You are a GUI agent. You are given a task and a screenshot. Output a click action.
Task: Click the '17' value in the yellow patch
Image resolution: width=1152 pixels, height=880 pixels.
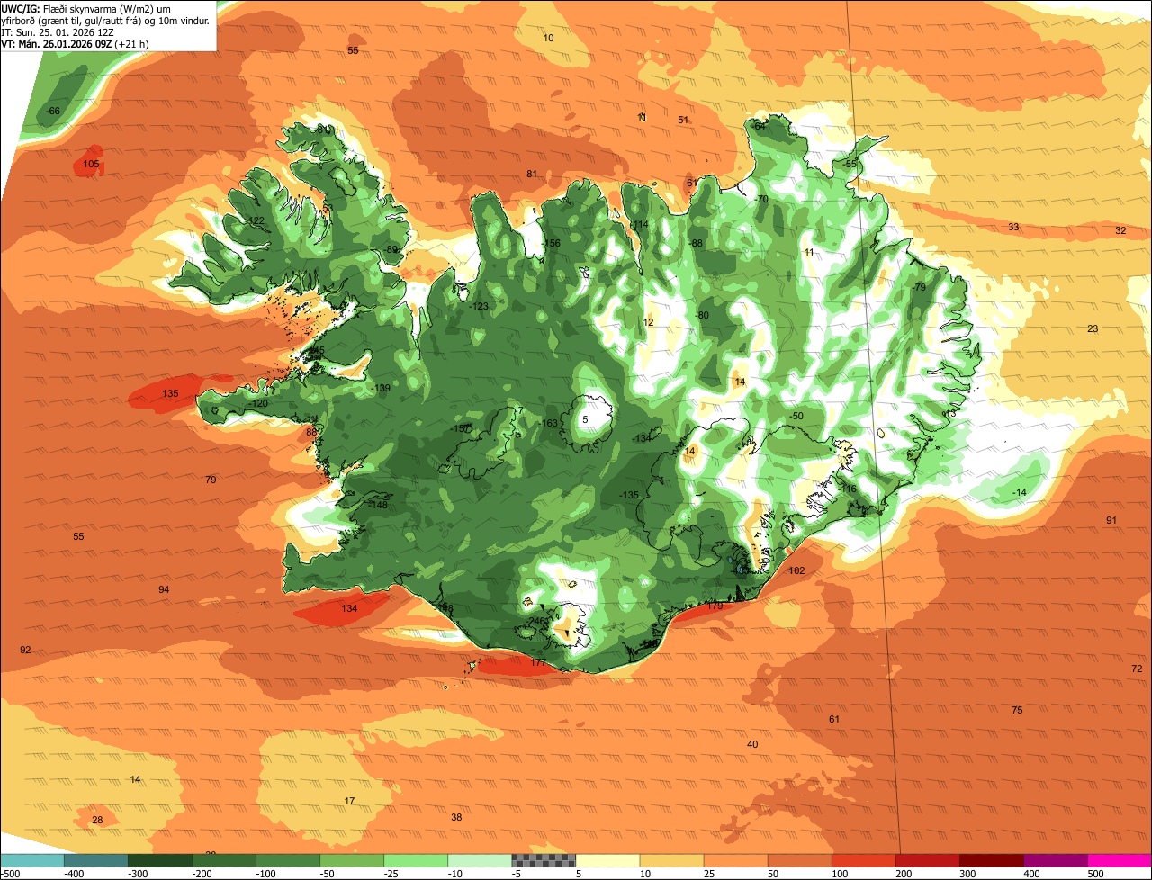[349, 801]
